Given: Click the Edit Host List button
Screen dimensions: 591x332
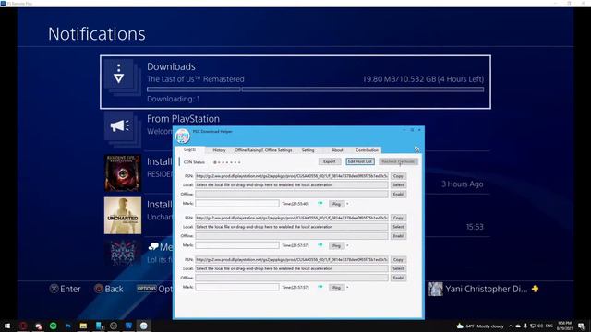Looking at the screenshot, I should [360, 161].
